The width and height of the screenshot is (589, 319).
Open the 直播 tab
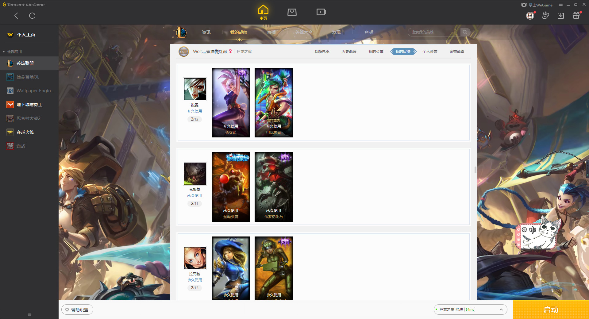pos(271,32)
